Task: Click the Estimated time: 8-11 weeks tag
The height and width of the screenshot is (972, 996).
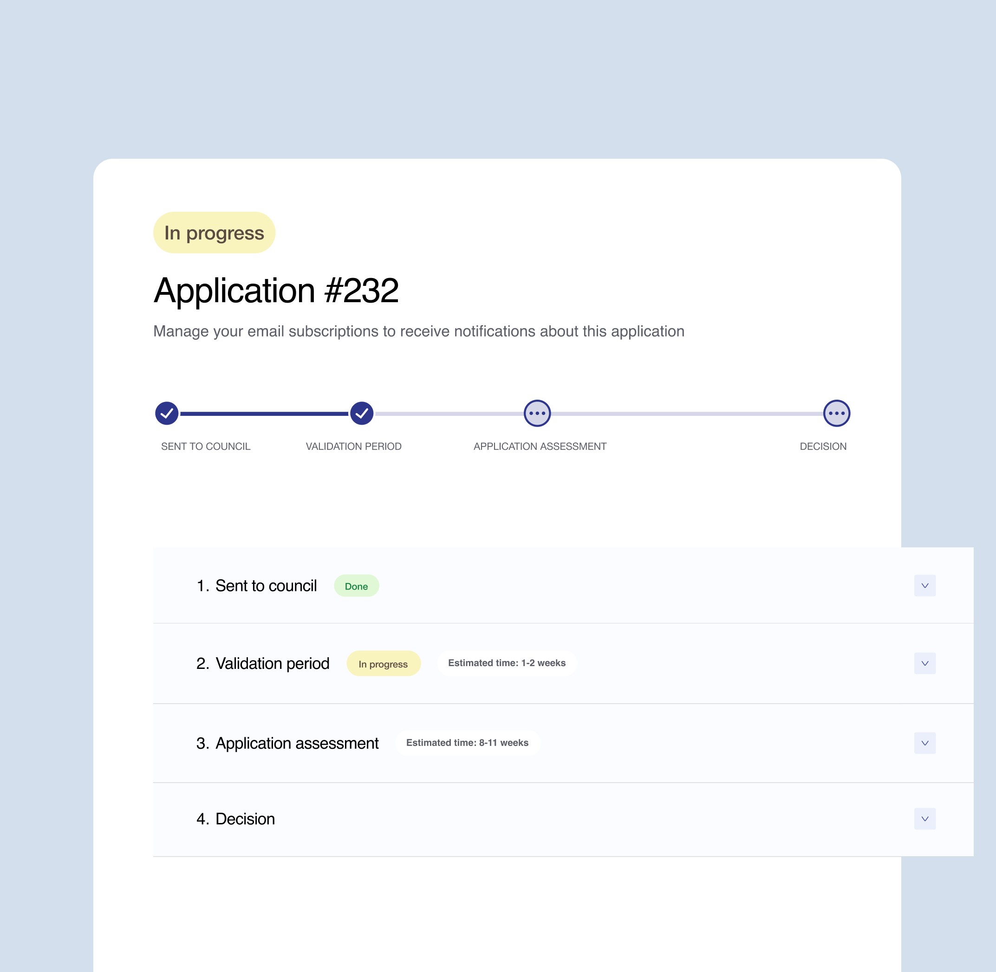Action: click(x=467, y=743)
